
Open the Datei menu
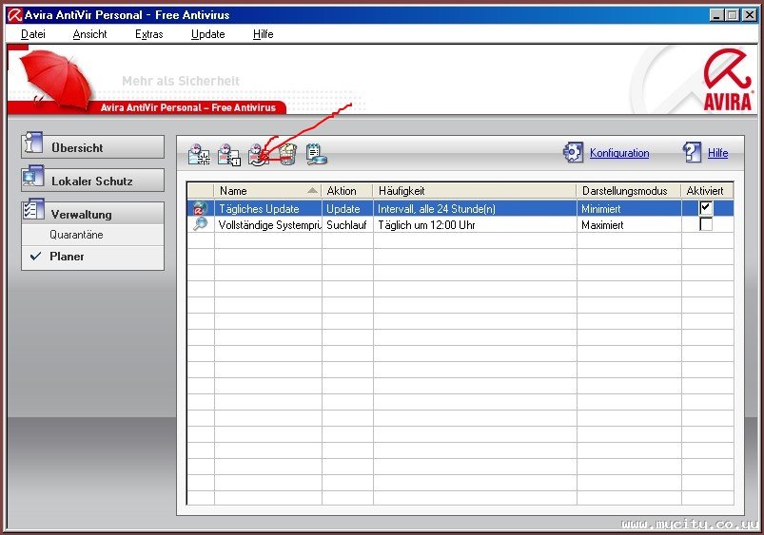(33, 34)
